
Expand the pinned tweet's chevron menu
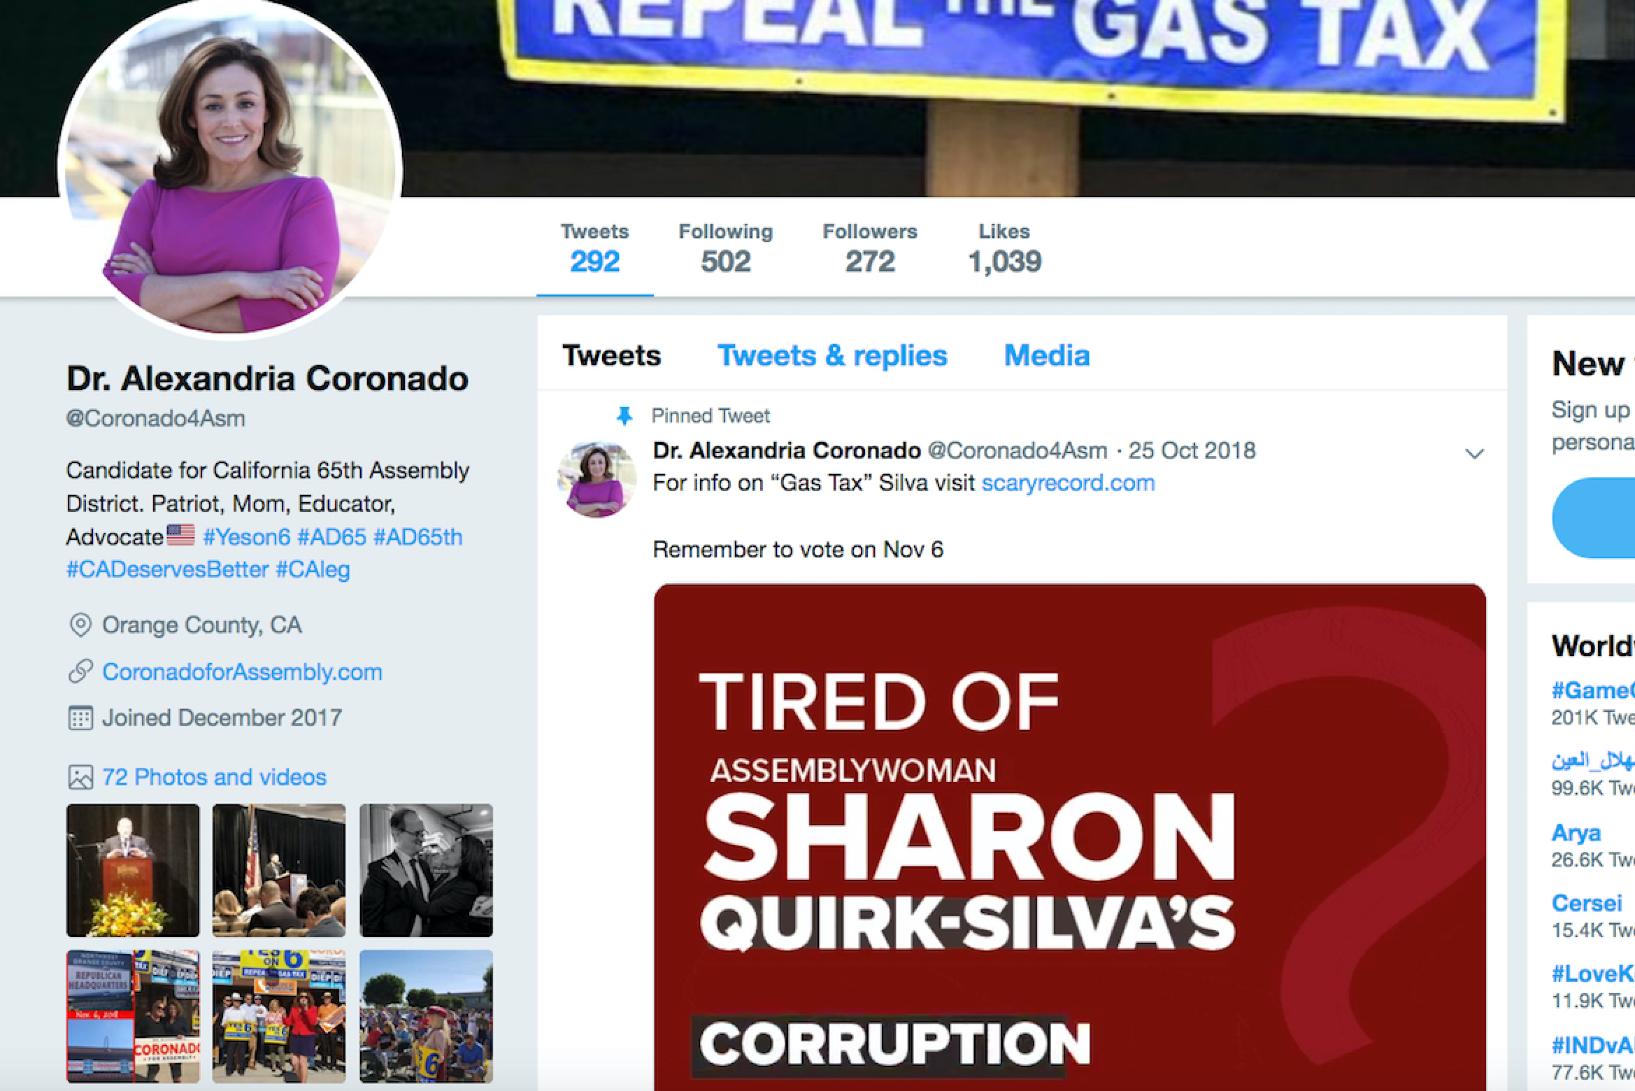coord(1474,453)
